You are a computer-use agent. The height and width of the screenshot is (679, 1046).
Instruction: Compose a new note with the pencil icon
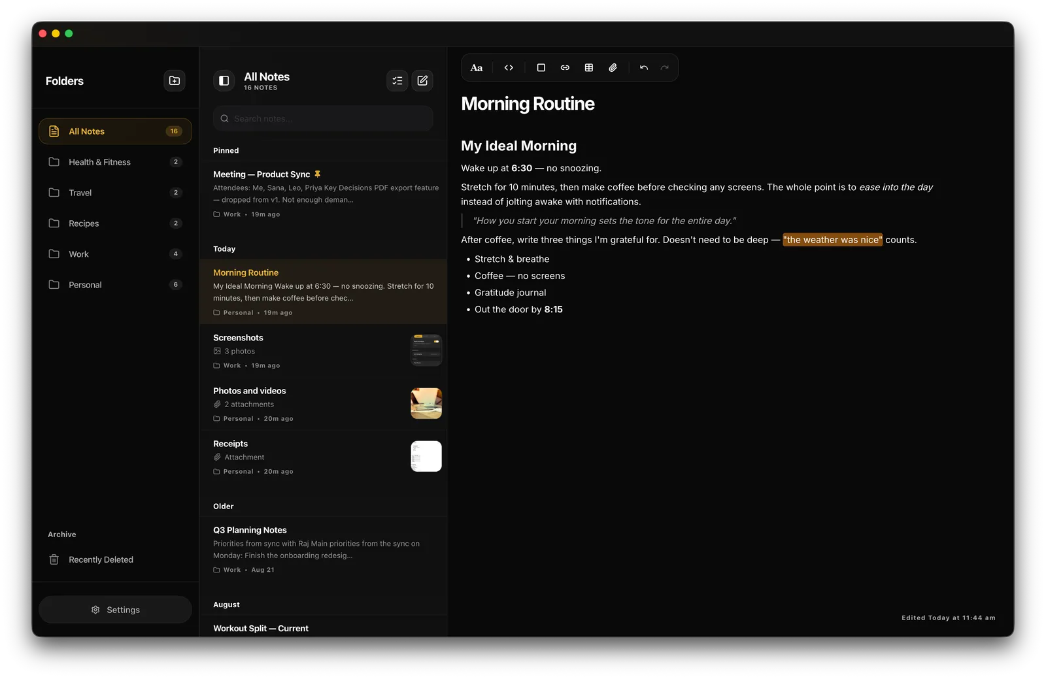(x=422, y=80)
